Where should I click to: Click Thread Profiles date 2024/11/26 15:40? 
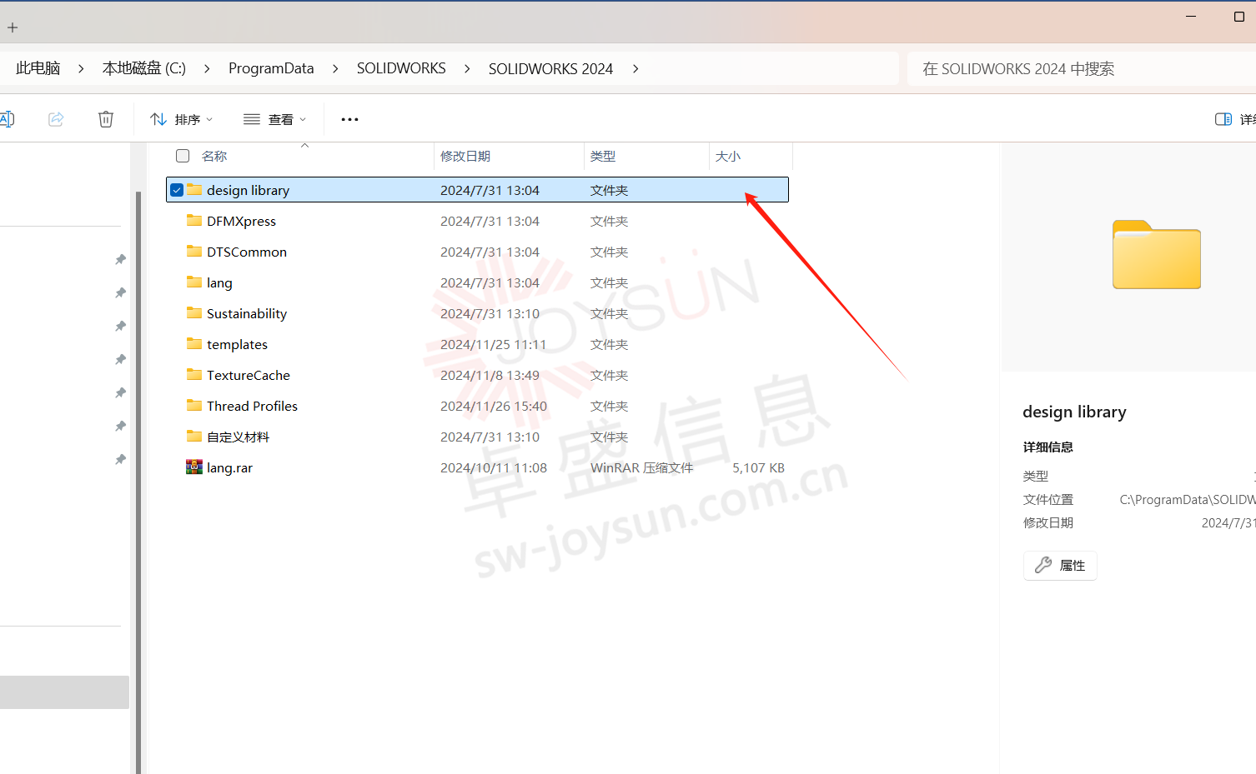[x=494, y=406]
